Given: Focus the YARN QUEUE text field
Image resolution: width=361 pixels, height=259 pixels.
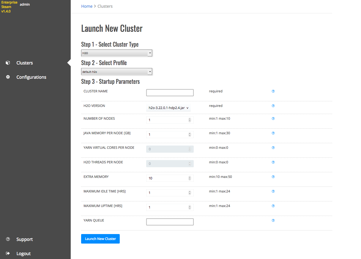Looking at the screenshot, I should (x=170, y=222).
